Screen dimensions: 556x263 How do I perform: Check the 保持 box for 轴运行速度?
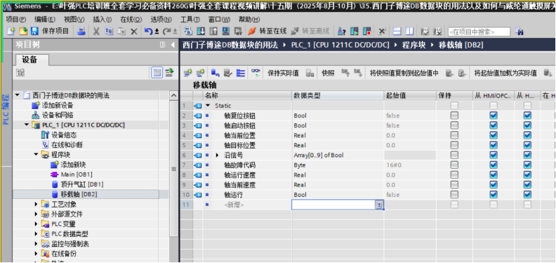point(454,175)
